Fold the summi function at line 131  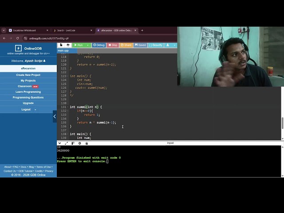point(68,107)
